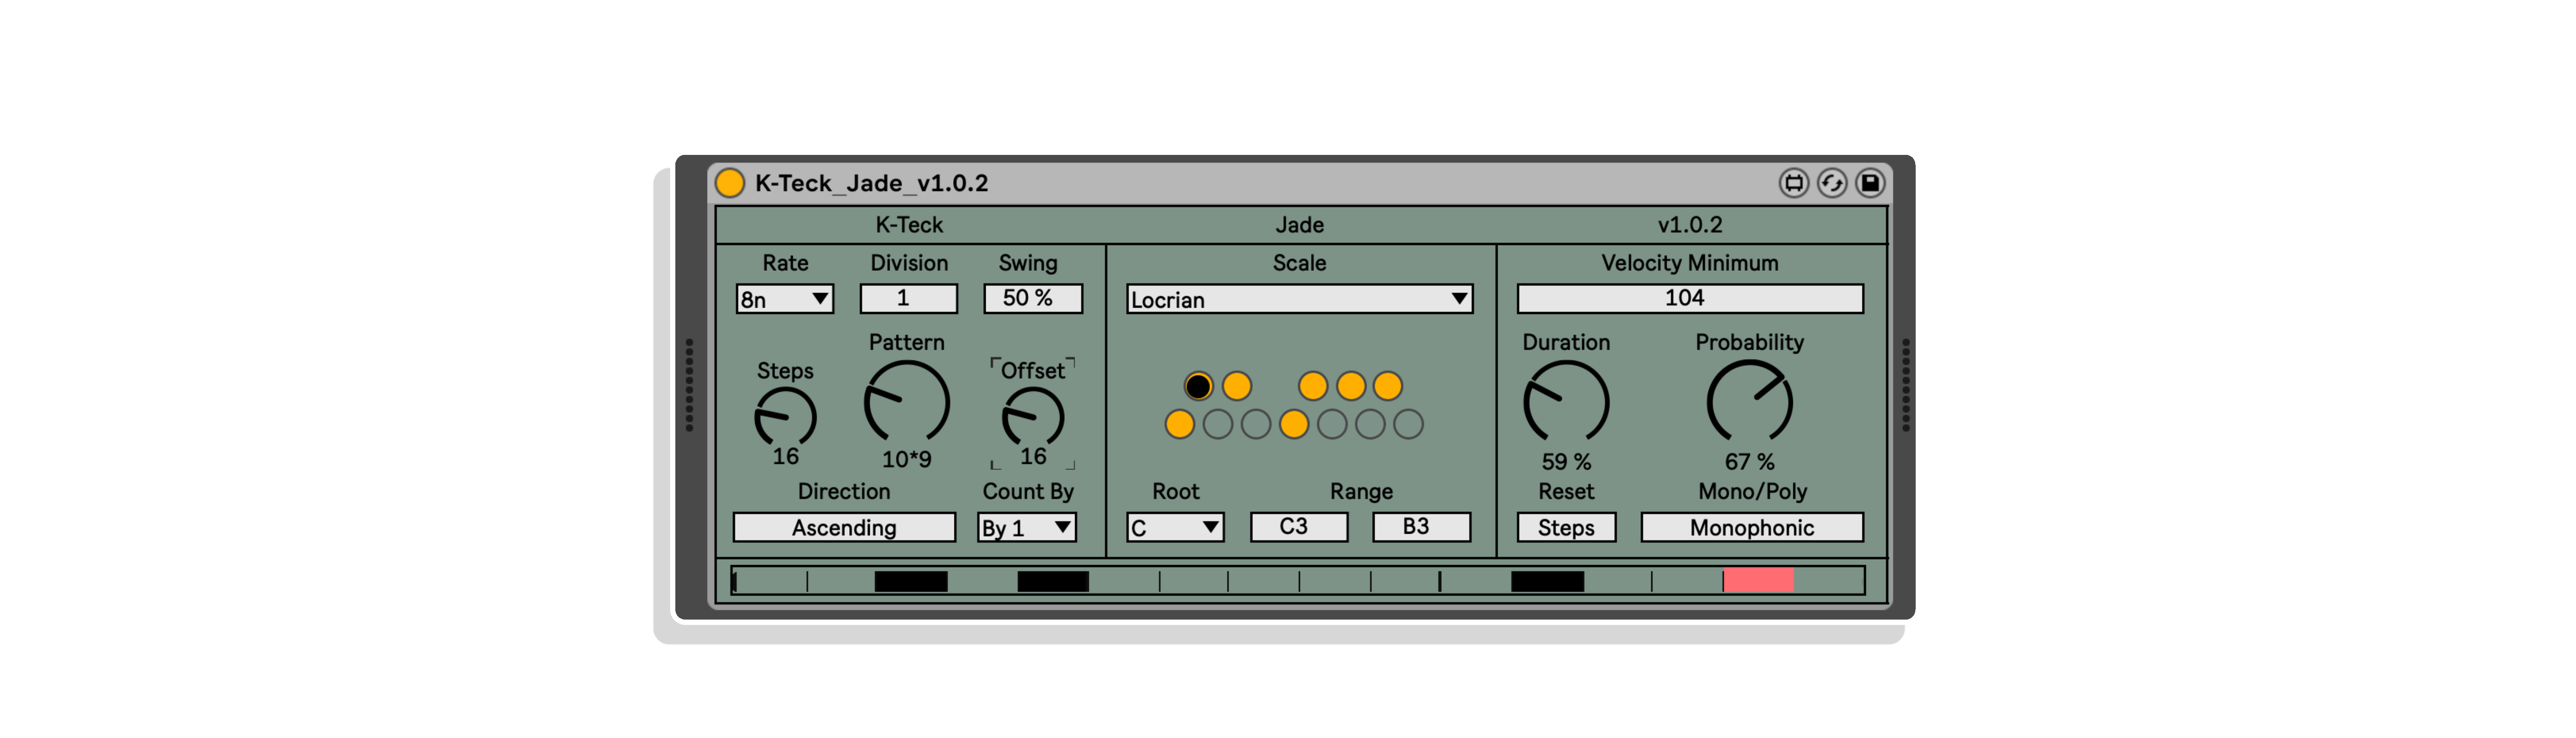
Task: Open the Rate dropdown showing 8n
Action: 785,299
